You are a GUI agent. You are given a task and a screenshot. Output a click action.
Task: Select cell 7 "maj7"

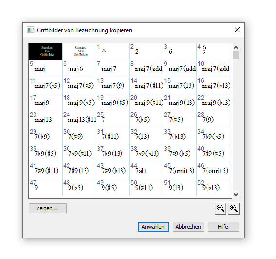(113, 69)
